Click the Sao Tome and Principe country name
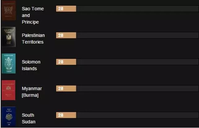 [x=33, y=16]
